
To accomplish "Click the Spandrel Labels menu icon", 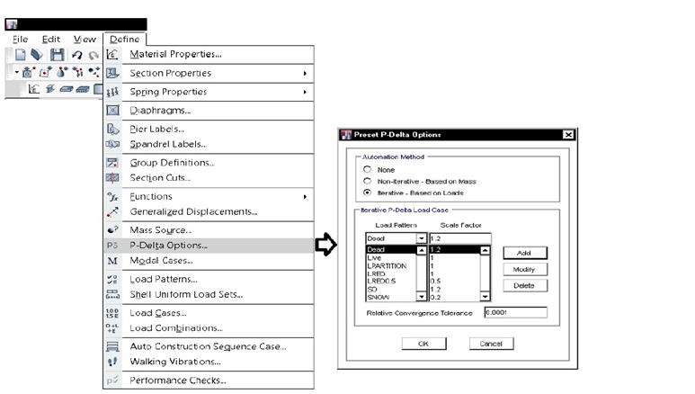I will click(112, 144).
